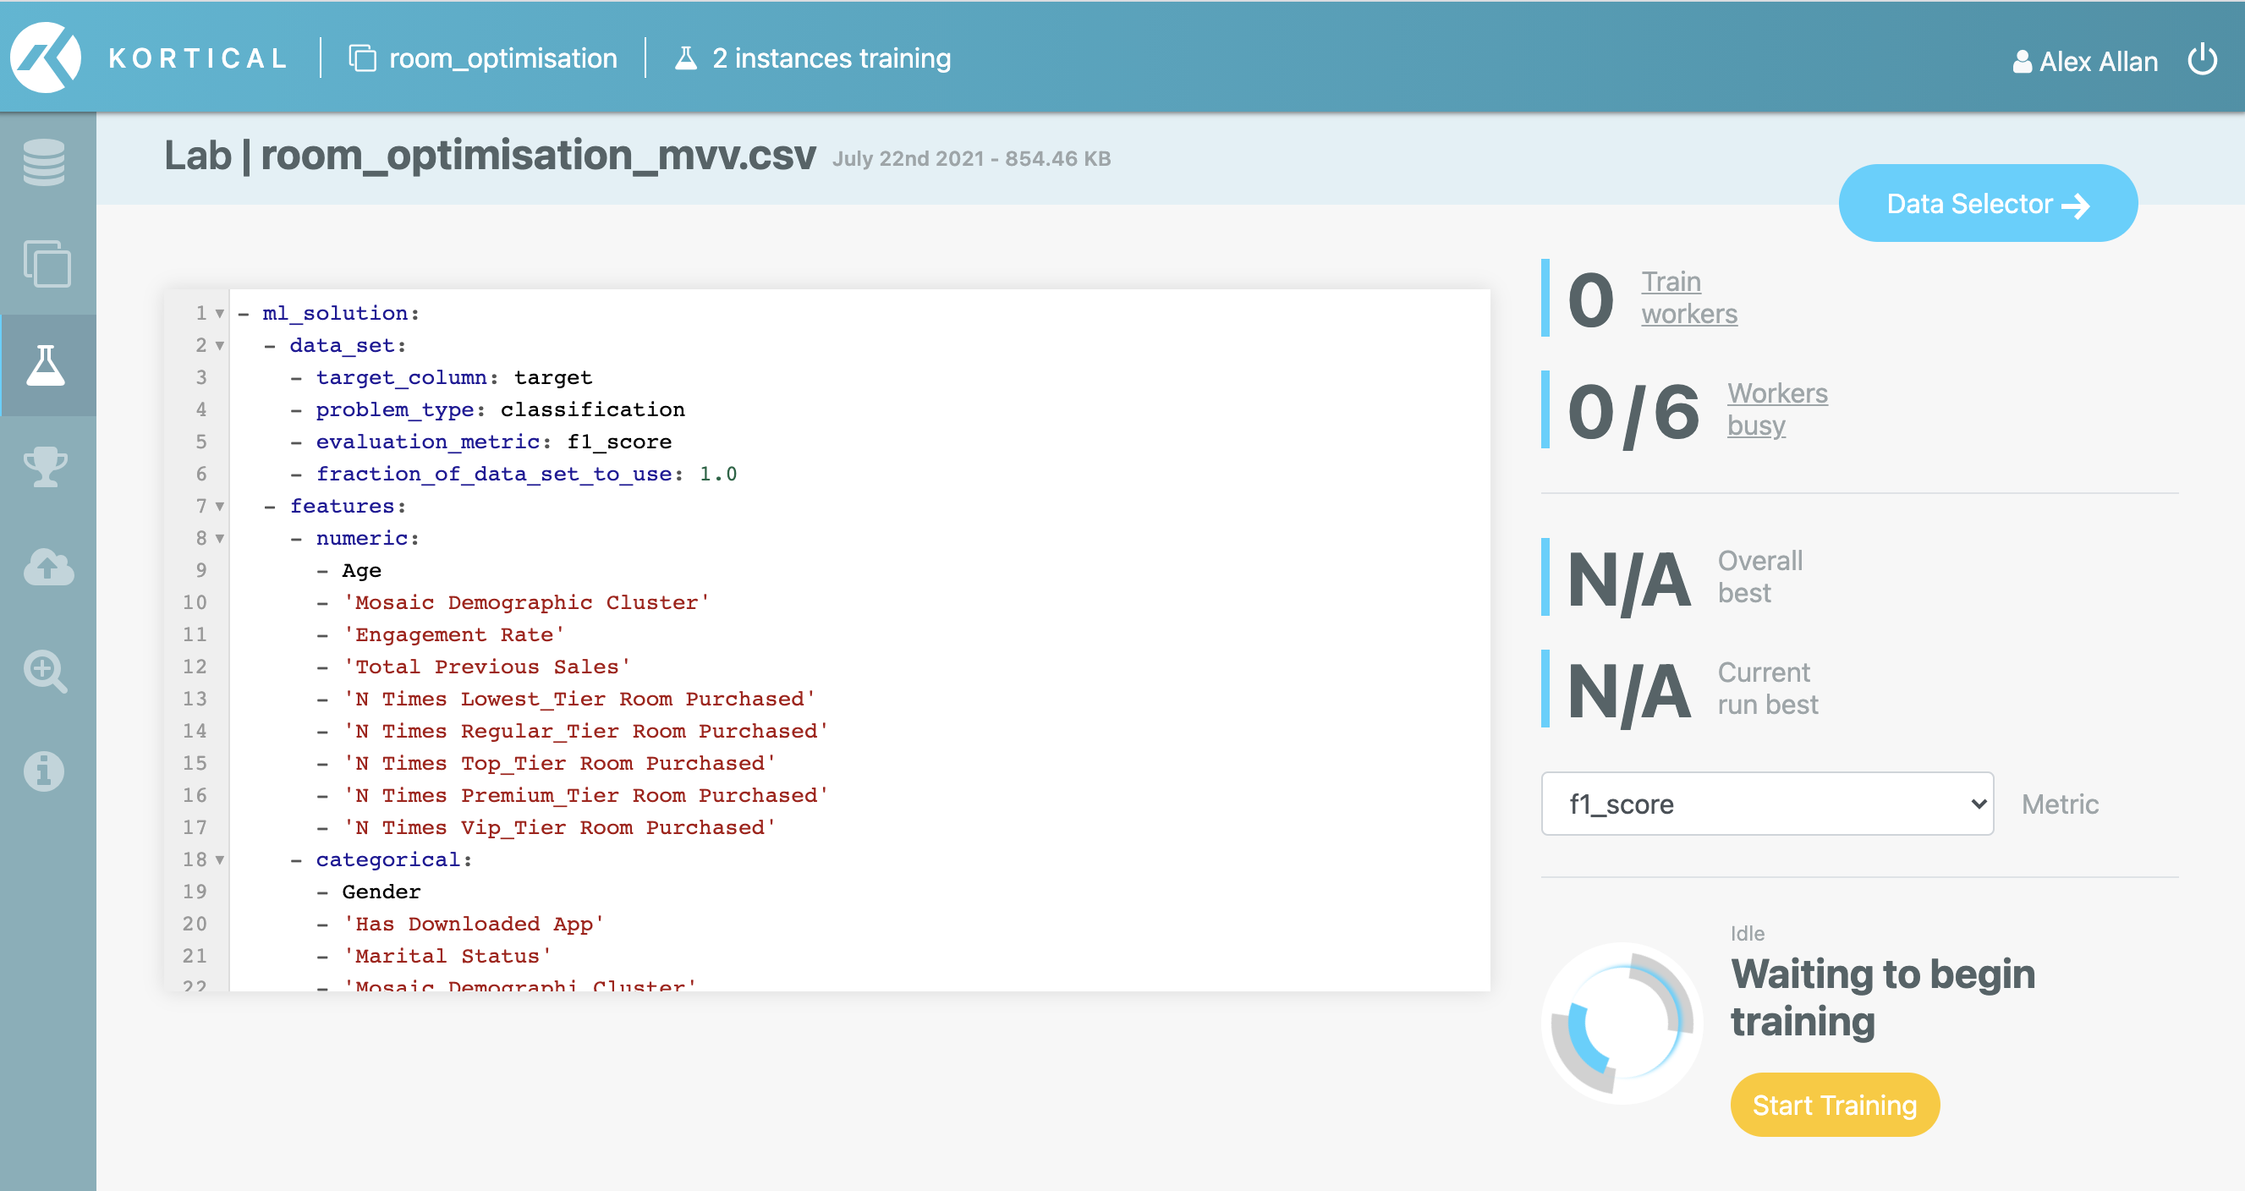Click the Data Selector button
Image resolution: width=2245 pixels, height=1191 pixels.
tap(1987, 204)
